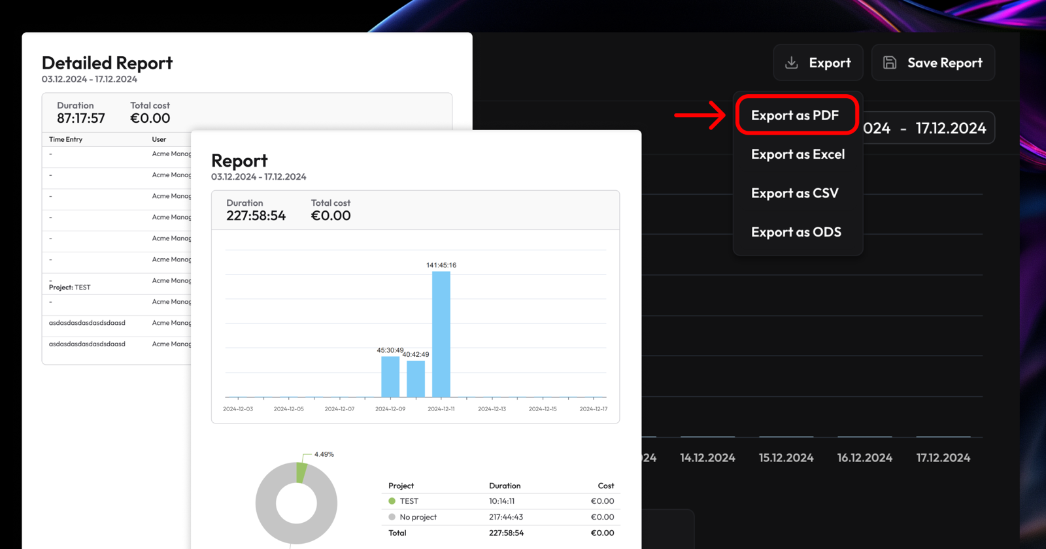Choose Export as PDF
Viewport: 1046px width, 549px height.
(x=795, y=116)
